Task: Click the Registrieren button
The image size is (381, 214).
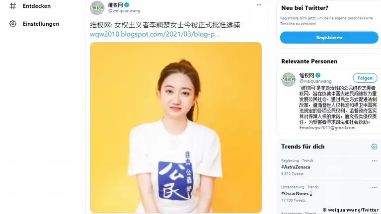Action: click(329, 38)
